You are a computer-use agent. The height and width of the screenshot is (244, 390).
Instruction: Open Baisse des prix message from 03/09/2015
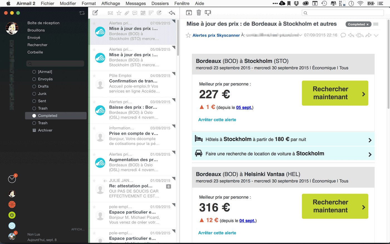133,110
